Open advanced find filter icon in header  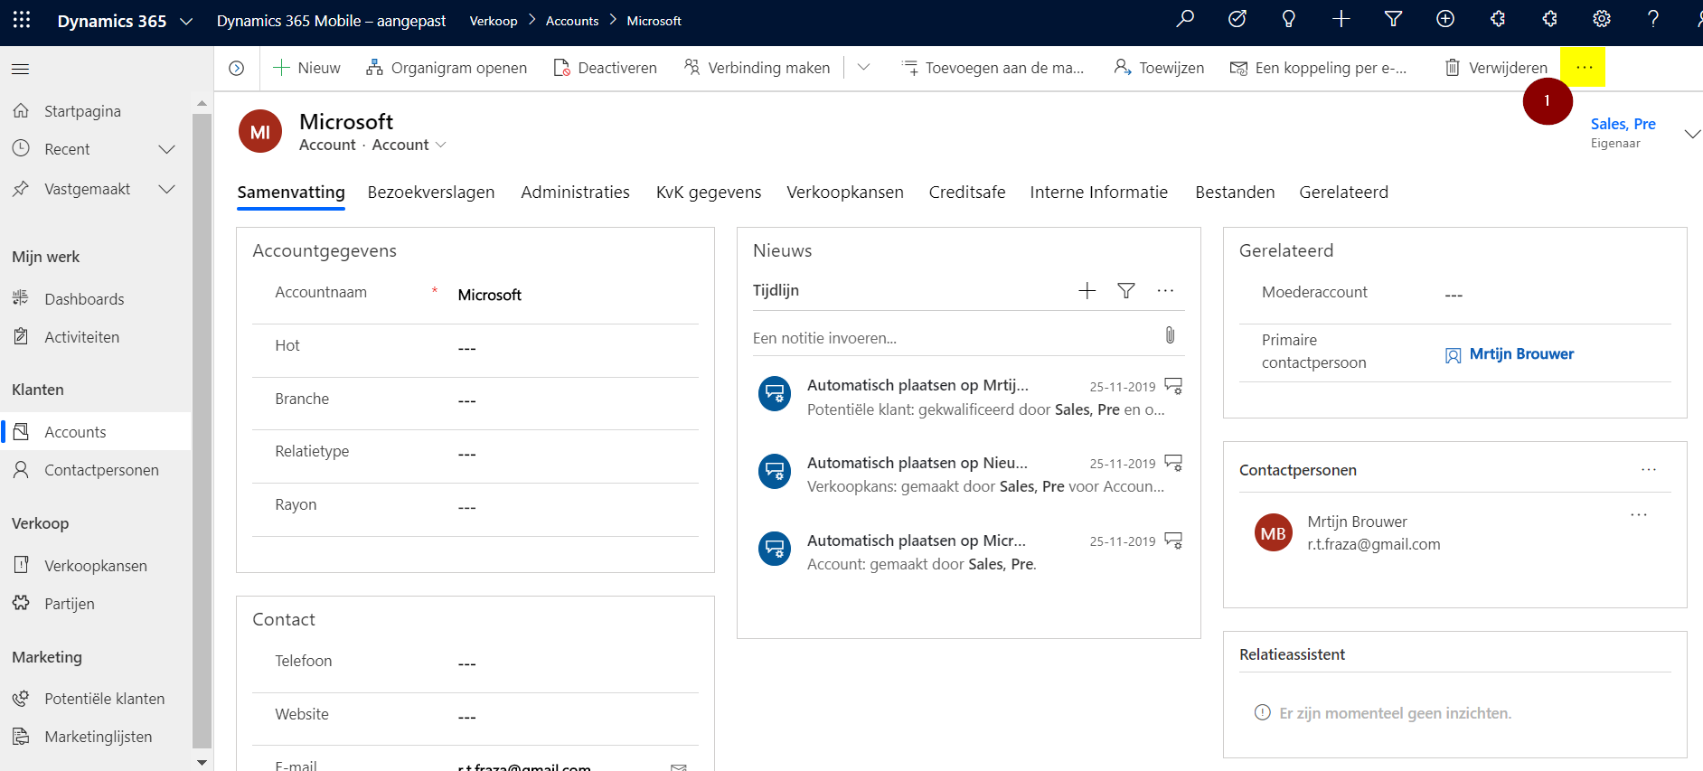point(1393,19)
